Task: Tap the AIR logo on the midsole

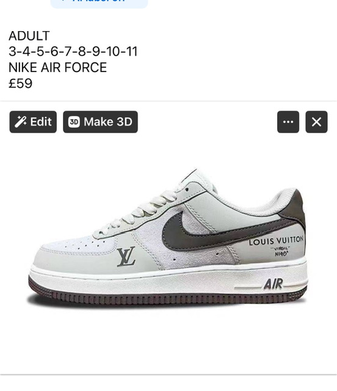Action: [274, 284]
